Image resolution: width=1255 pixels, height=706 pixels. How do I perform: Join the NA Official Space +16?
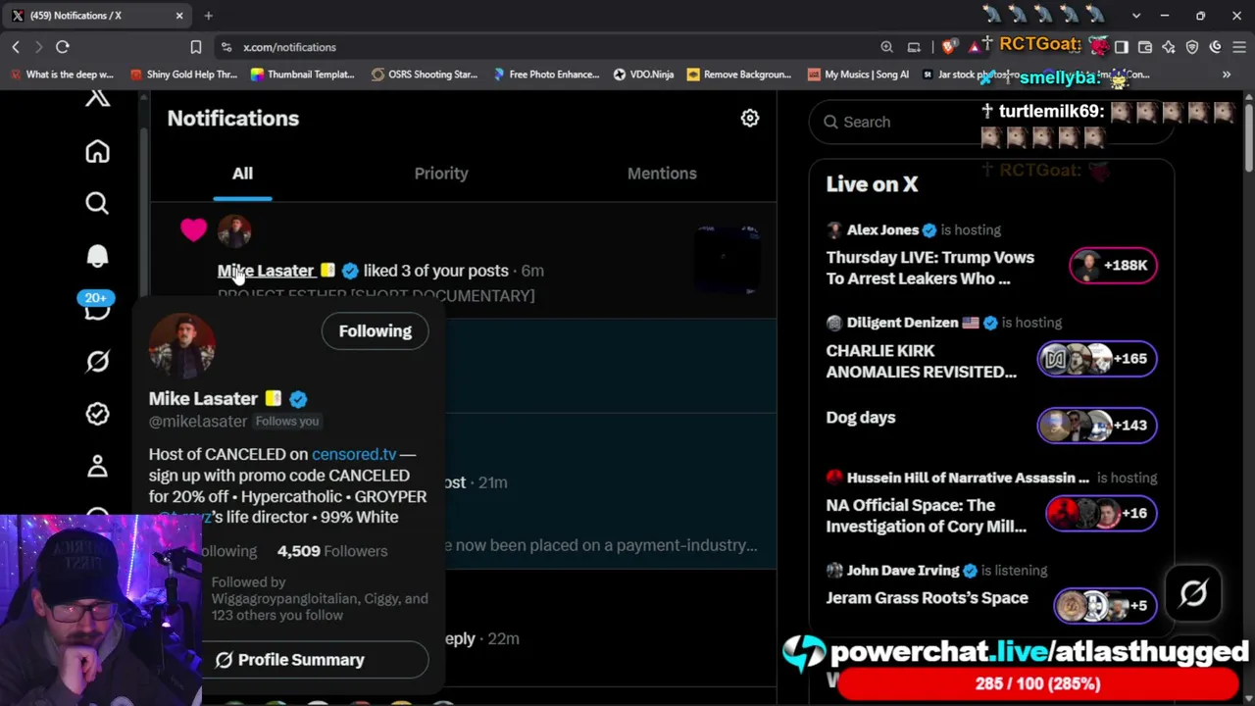pos(1101,513)
